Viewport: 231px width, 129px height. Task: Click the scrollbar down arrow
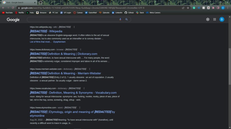[x=230, y=128]
